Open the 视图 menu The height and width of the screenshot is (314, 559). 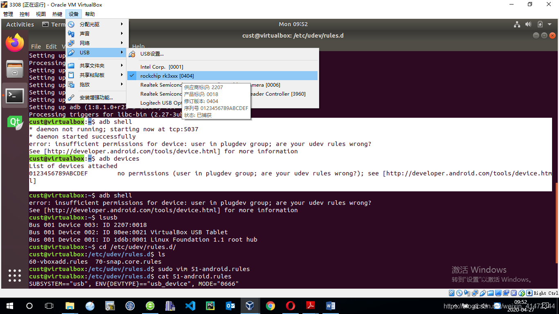pos(41,14)
